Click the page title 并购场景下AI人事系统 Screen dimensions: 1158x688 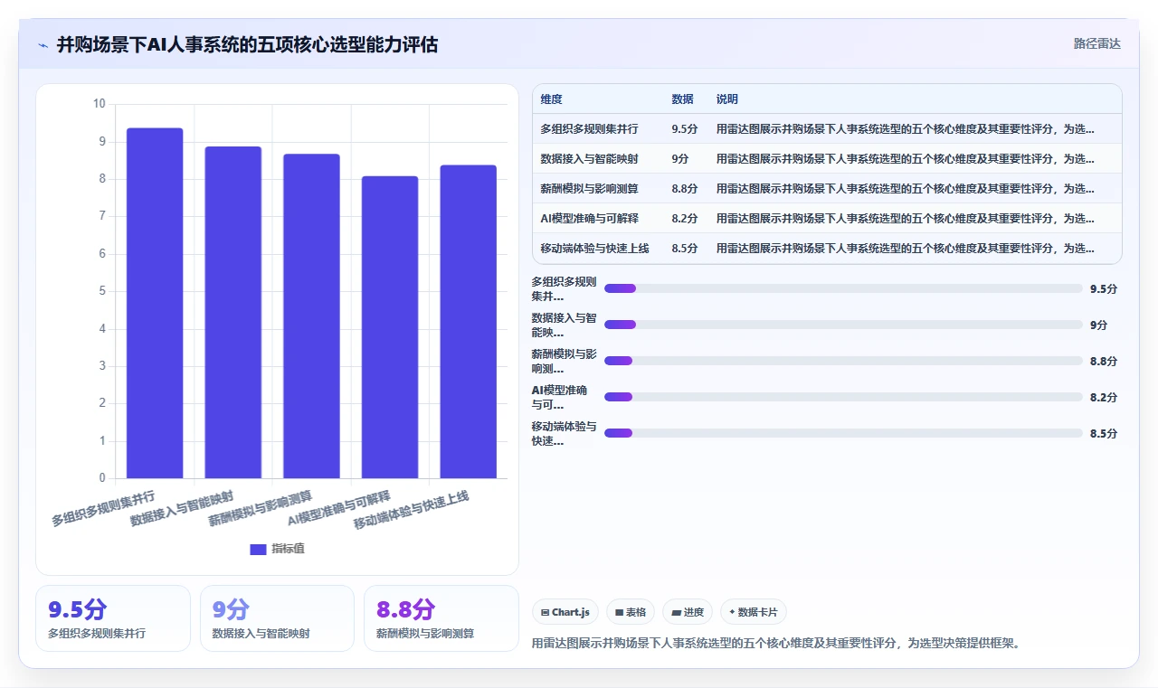[247, 44]
